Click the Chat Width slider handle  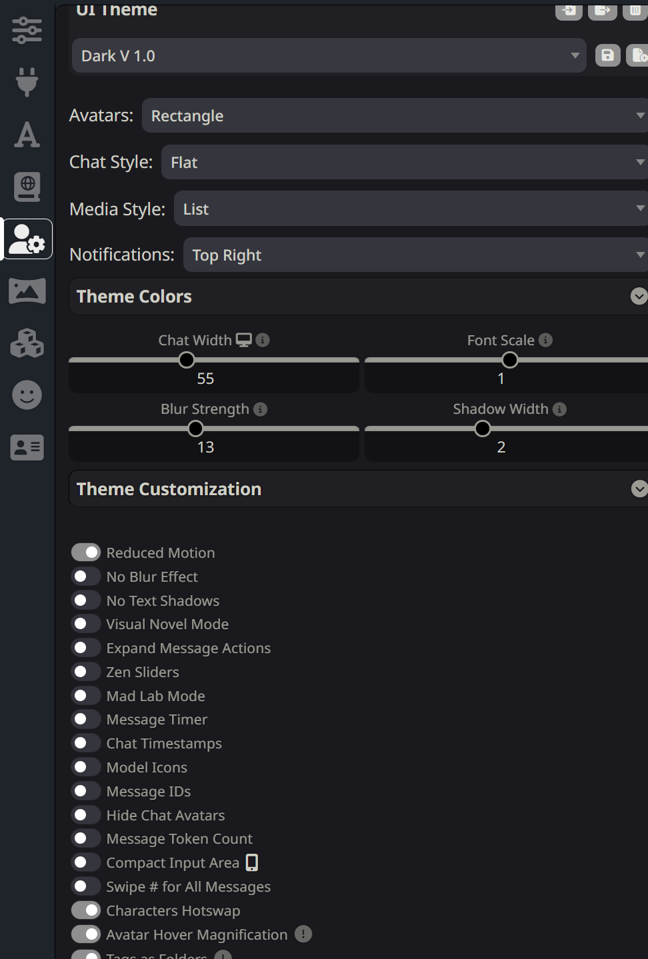[187, 360]
